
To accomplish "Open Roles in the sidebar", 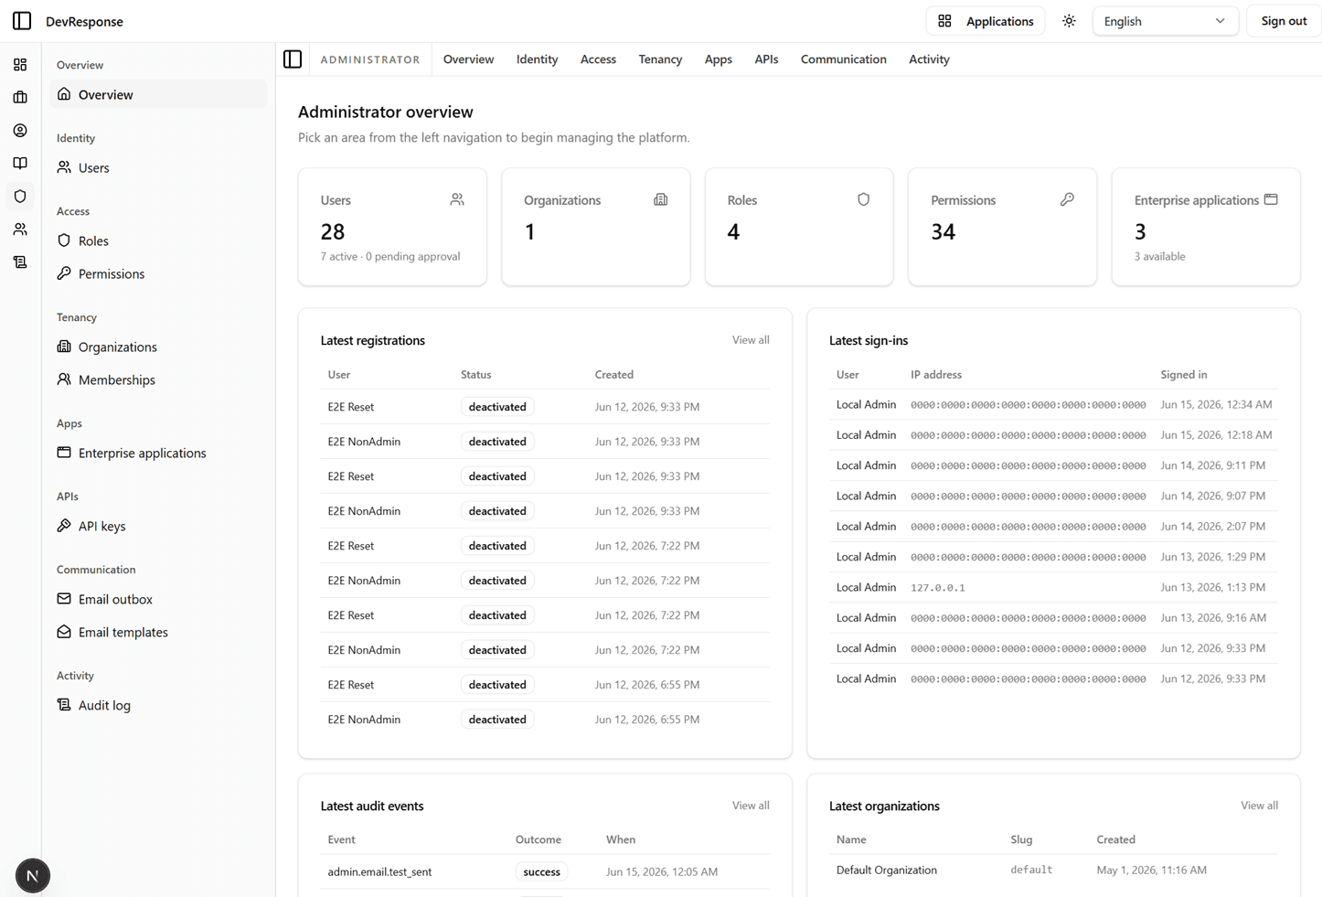I will point(158,240).
